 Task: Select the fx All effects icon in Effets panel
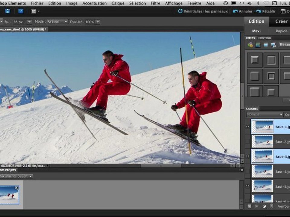(273, 45)
